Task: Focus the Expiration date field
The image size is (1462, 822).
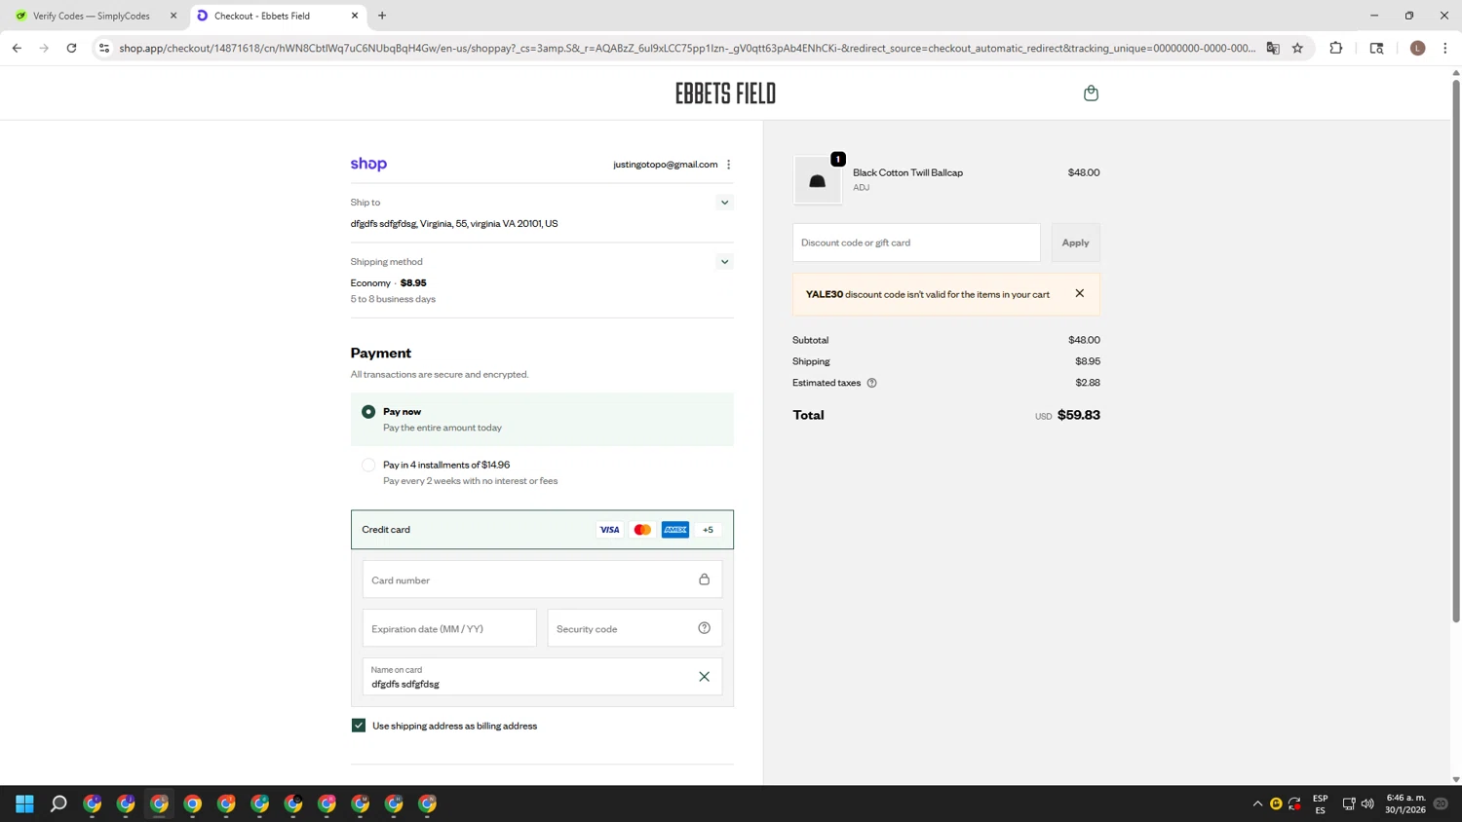Action: (449, 628)
